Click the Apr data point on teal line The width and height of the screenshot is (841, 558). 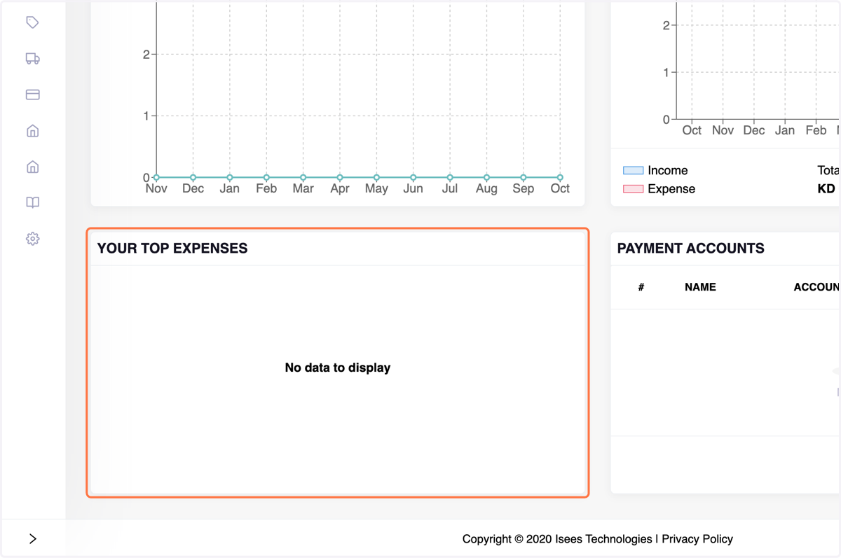pyautogui.click(x=340, y=178)
